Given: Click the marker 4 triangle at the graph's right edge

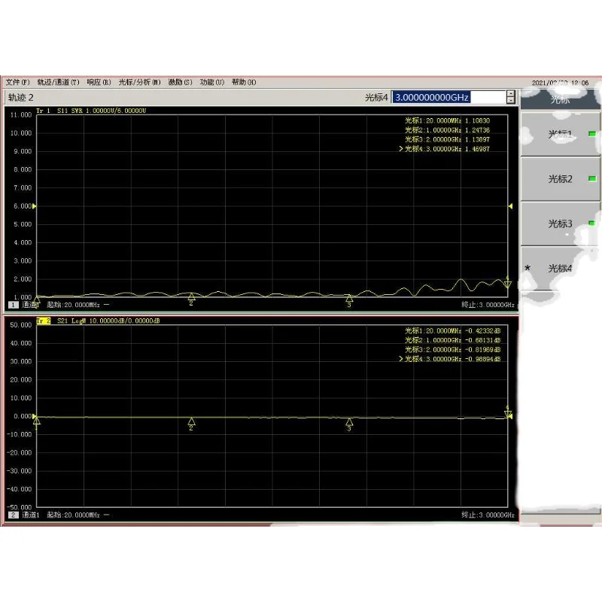Looking at the screenshot, I should 509,284.
